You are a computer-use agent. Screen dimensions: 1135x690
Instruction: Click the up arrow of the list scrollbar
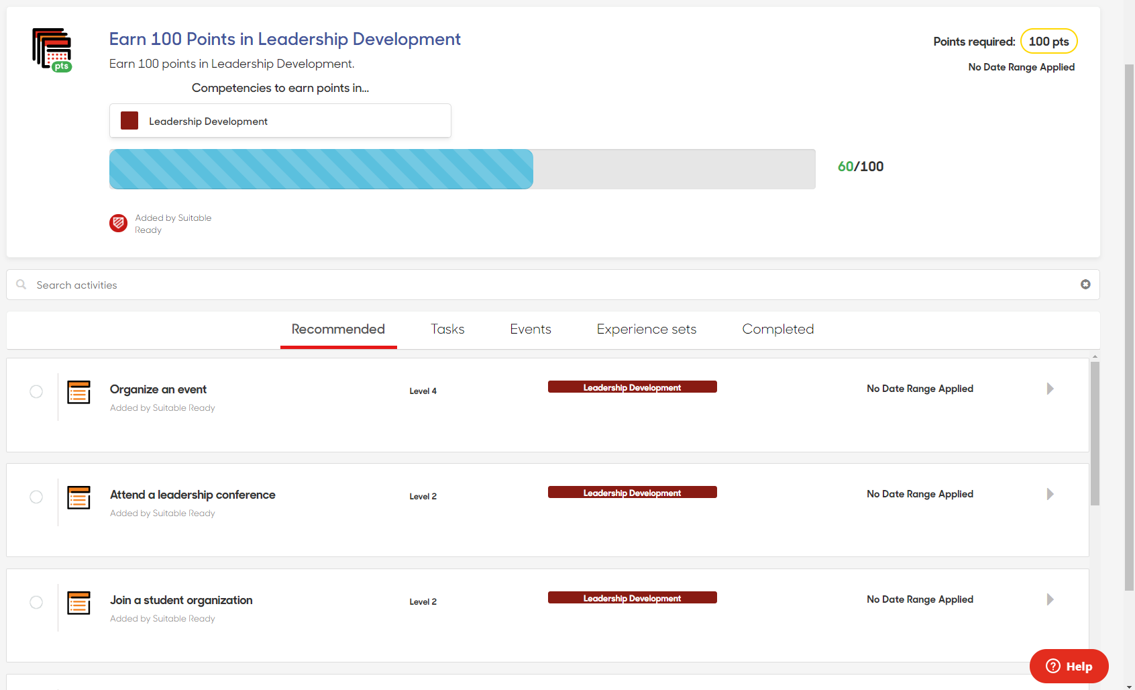[1095, 357]
